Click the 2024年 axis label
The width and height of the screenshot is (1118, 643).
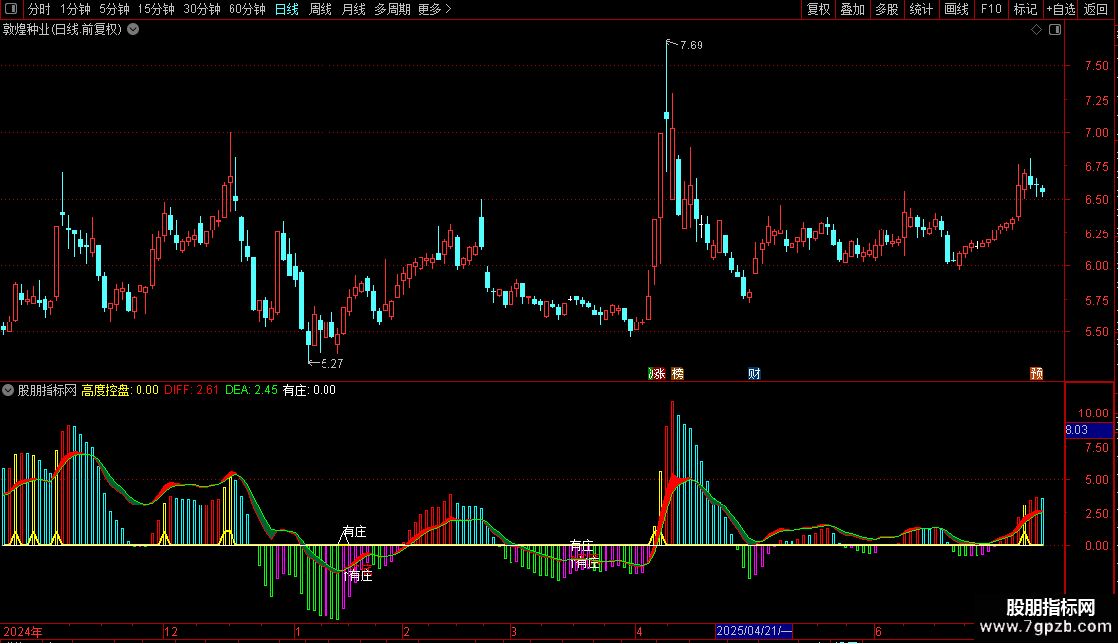pos(22,631)
